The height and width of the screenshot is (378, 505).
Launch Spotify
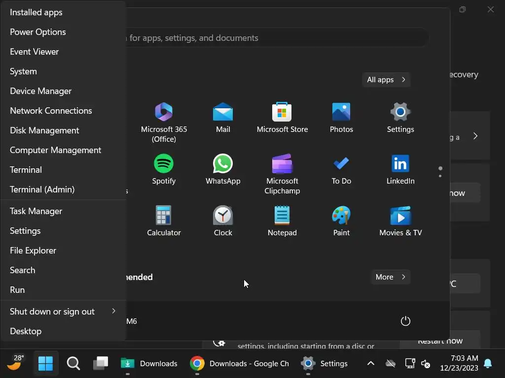[x=164, y=169]
